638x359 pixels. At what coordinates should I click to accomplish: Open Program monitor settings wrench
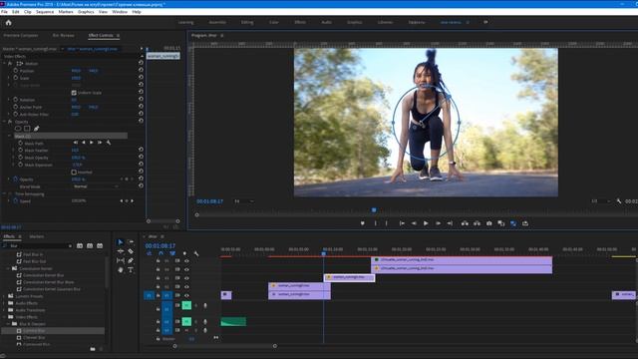click(x=619, y=201)
